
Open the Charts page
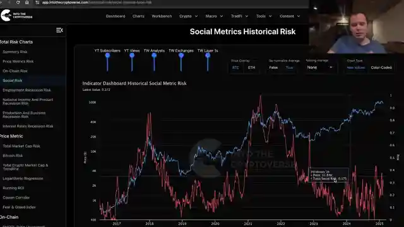pos(138,16)
